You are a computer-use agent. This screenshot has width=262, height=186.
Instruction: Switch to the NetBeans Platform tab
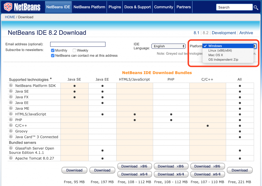pos(89,7)
